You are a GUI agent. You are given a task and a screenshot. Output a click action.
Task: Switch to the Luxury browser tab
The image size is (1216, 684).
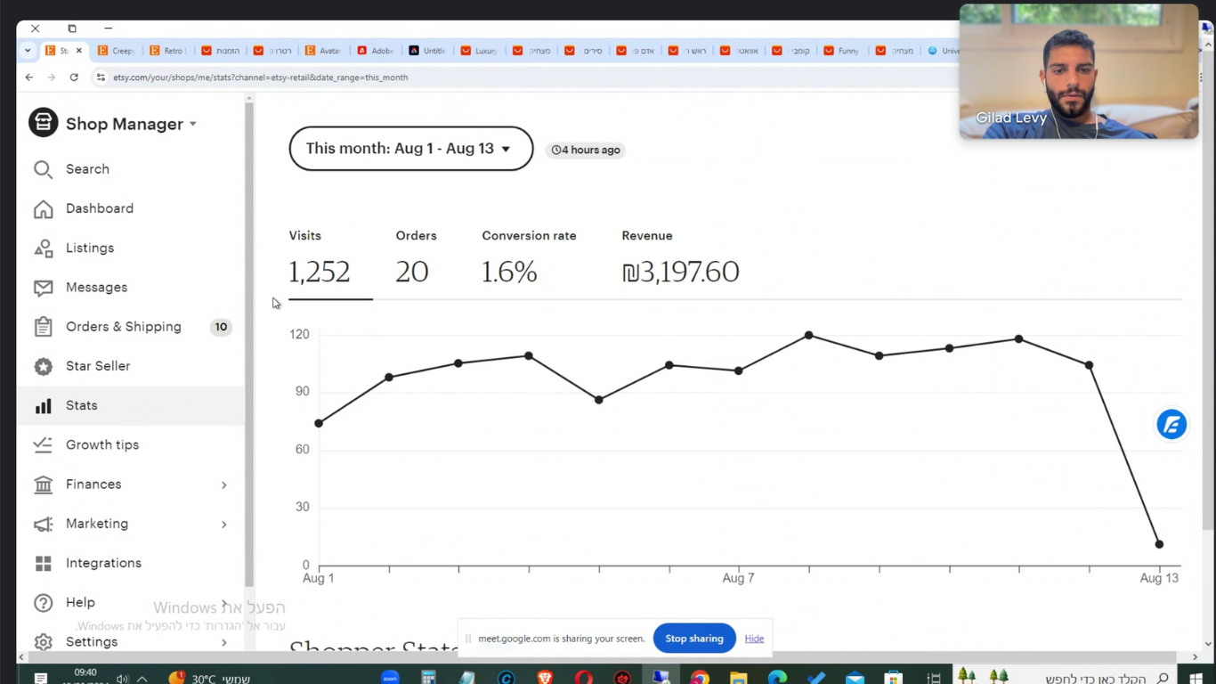pyautogui.click(x=478, y=51)
